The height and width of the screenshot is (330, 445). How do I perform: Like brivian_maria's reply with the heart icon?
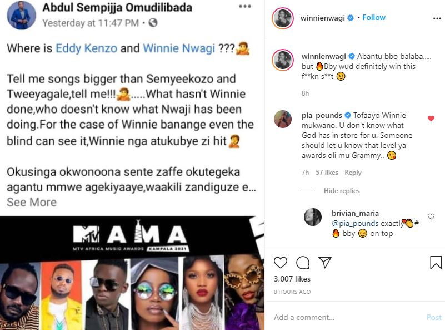coord(431,216)
